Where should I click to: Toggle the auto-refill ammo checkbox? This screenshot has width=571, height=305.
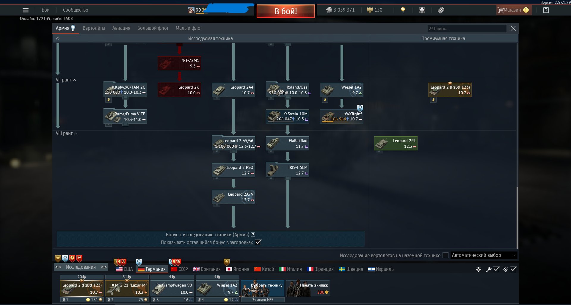(513, 269)
